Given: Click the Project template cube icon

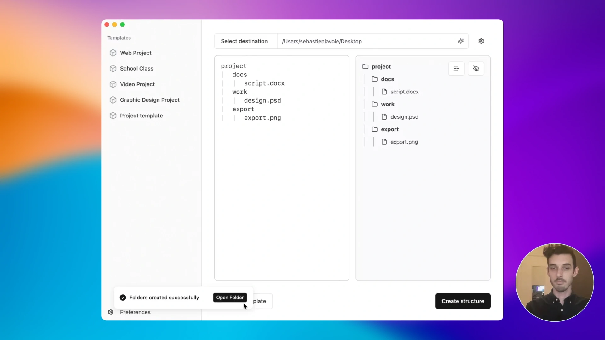Looking at the screenshot, I should pos(113,116).
